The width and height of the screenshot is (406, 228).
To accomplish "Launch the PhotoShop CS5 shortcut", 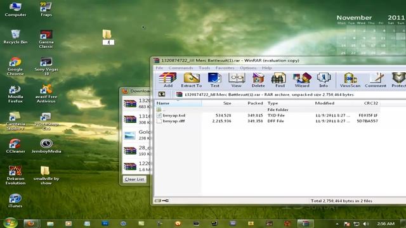I will 46,121.
